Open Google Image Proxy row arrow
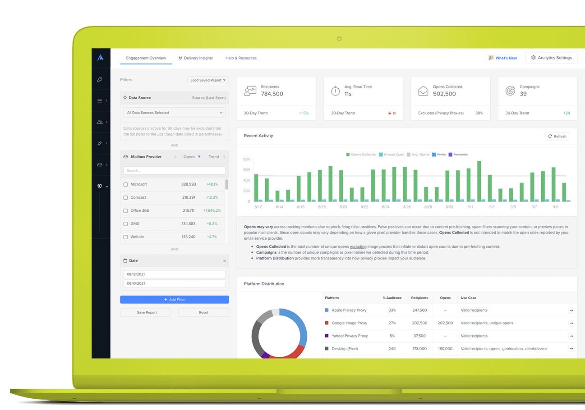Image resolution: width=585 pixels, height=410 pixels. (571, 323)
